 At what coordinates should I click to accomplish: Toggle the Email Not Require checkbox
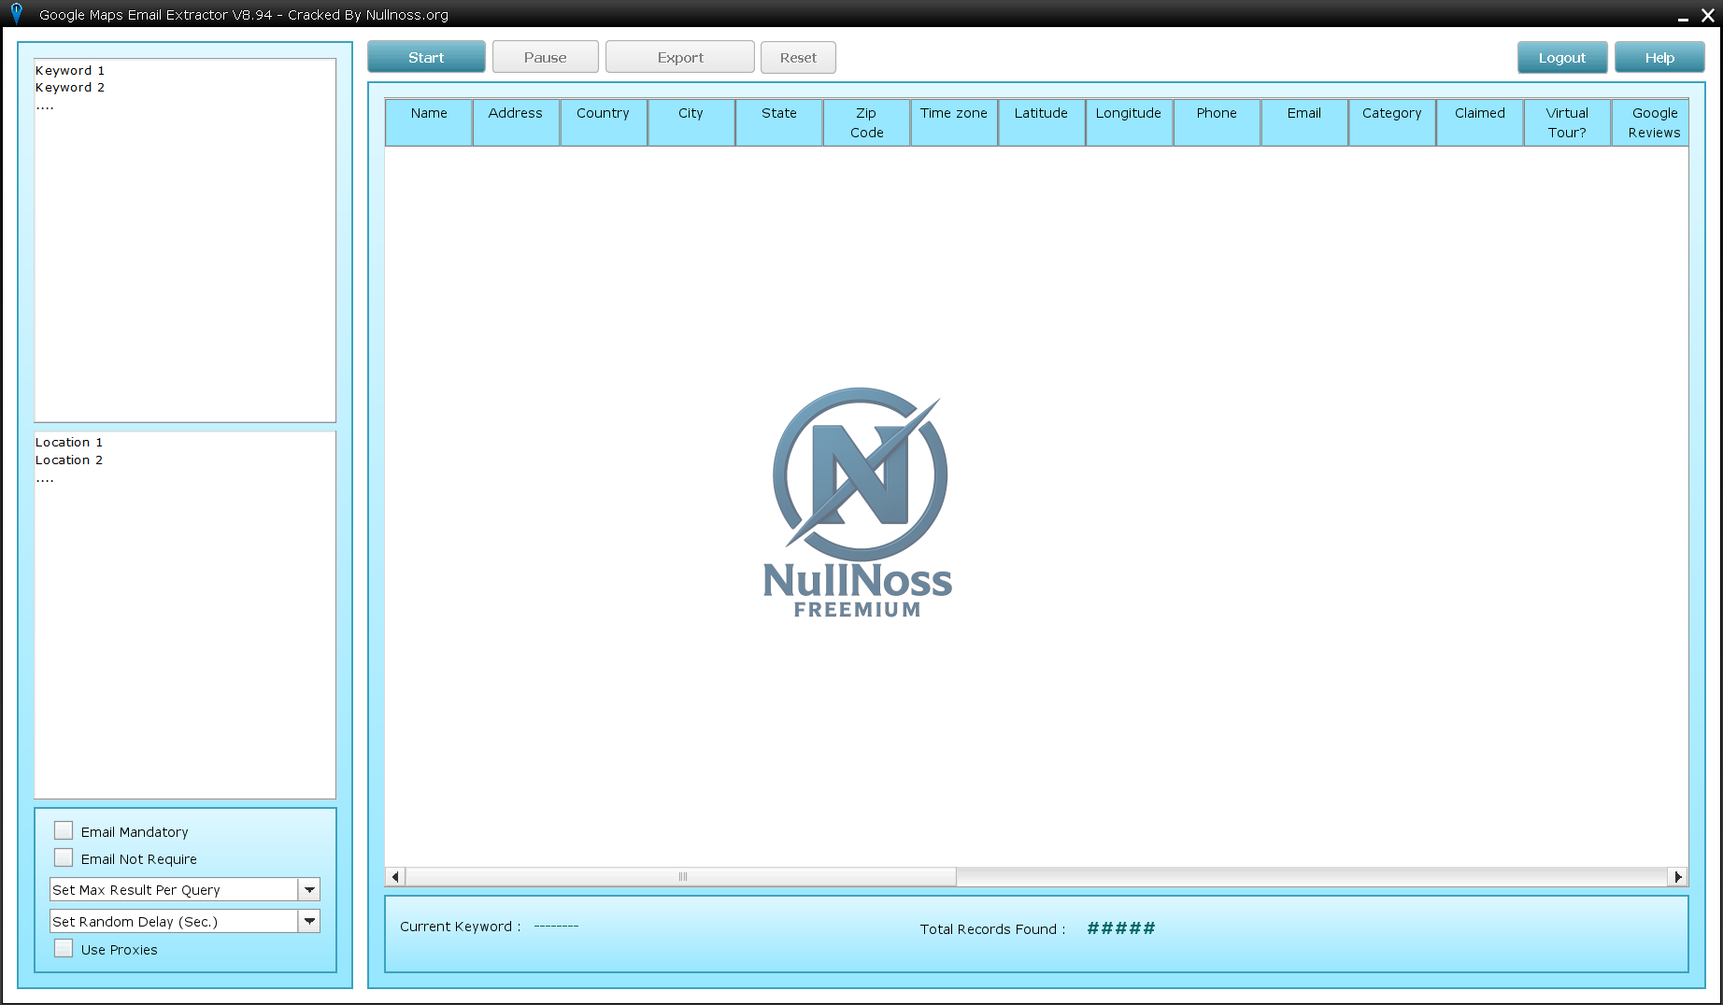tap(64, 857)
